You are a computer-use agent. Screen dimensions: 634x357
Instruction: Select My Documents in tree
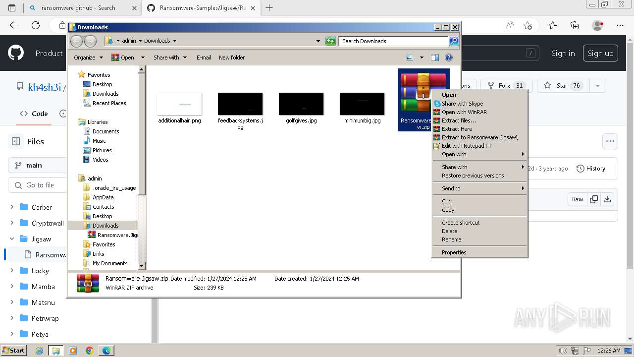[110, 263]
